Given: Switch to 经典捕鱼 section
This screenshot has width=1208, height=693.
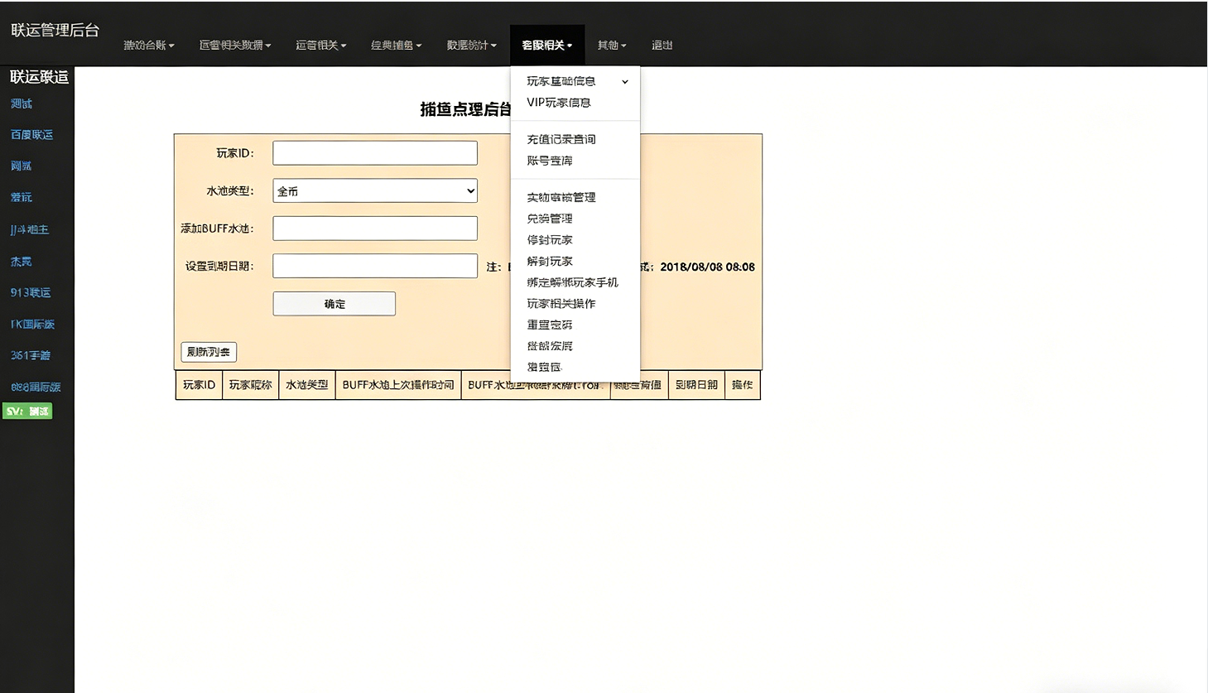Looking at the screenshot, I should pos(395,45).
